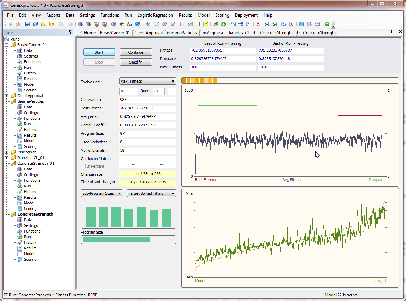The height and width of the screenshot is (301, 406).
Task: Click the Sub-Program Sizes bar chart
Action: pyautogui.click(x=128, y=214)
